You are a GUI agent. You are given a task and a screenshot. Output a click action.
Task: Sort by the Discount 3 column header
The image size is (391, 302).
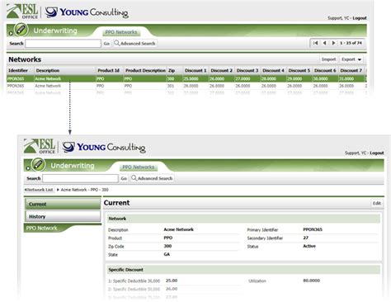(247, 70)
